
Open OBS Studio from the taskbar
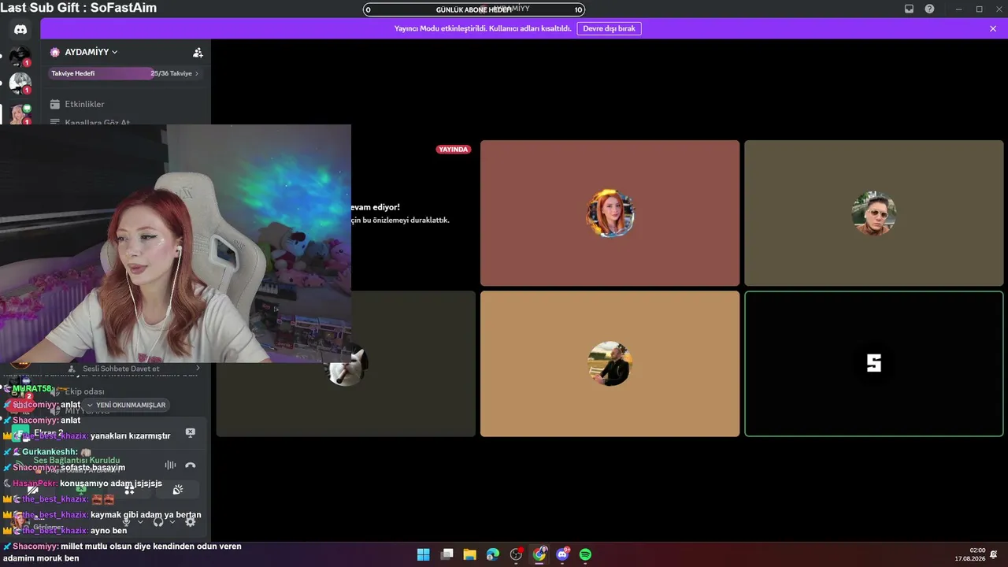pyautogui.click(x=516, y=554)
